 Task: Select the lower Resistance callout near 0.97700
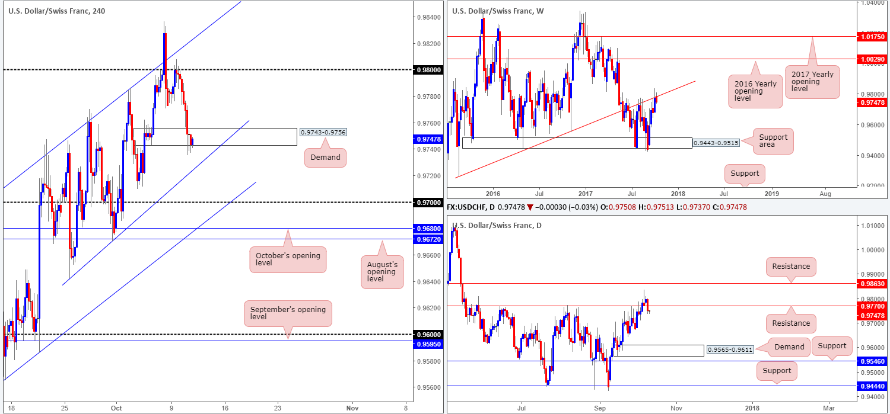click(x=791, y=323)
